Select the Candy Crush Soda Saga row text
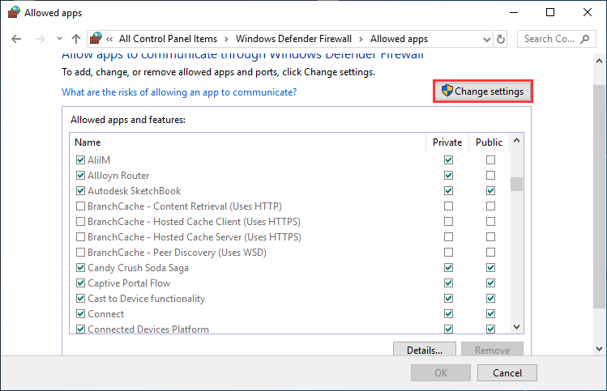This screenshot has height=391, width=607. pos(139,268)
